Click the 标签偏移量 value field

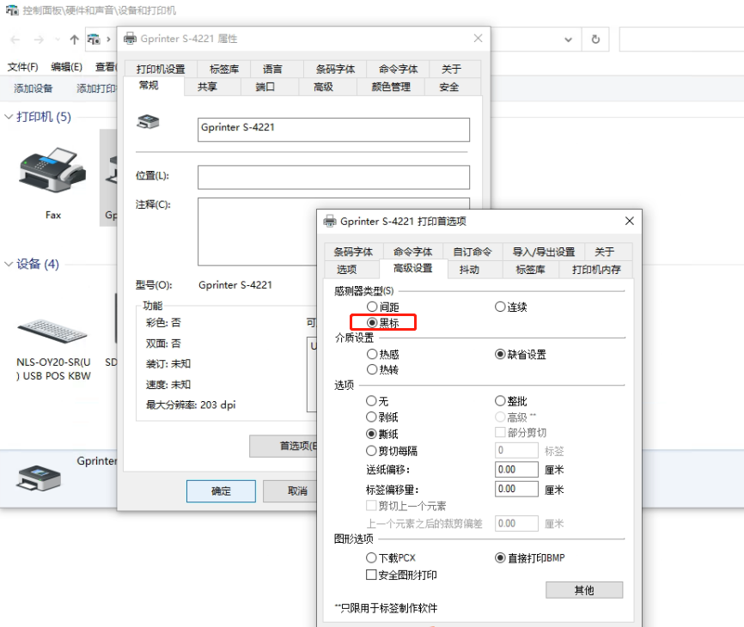pyautogui.click(x=516, y=489)
